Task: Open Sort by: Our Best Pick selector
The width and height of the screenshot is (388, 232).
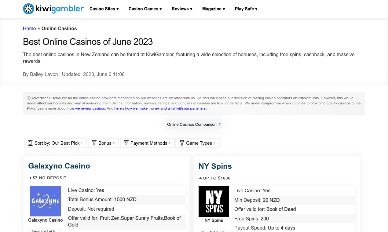Action: point(56,143)
